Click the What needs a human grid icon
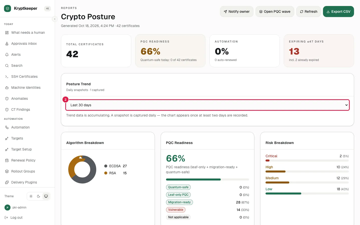 point(7,32)
